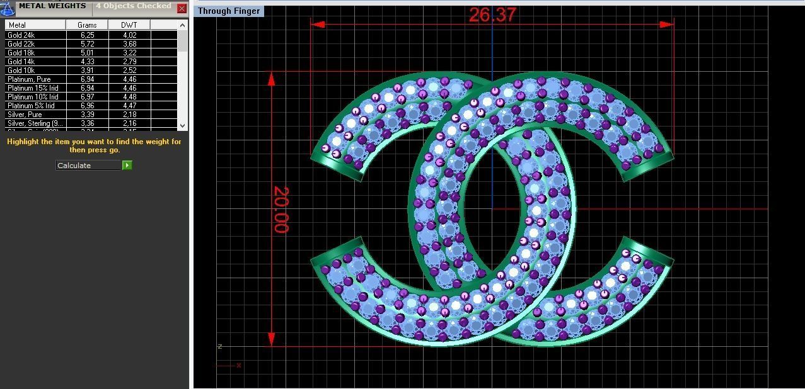Select the Gold 22k row

[x=91, y=44]
